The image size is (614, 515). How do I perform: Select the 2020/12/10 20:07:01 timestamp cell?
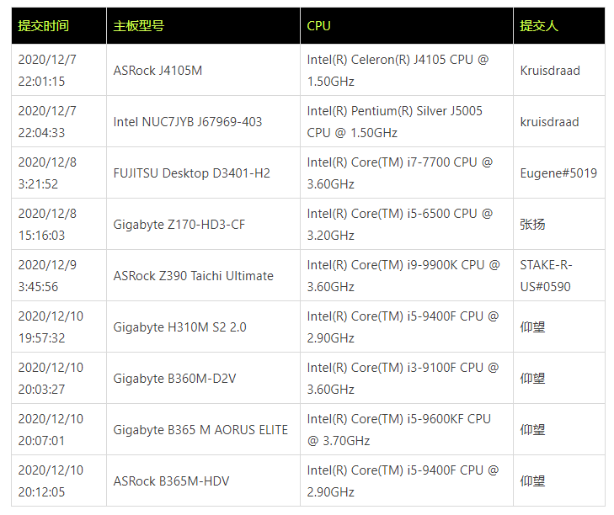[59, 429]
